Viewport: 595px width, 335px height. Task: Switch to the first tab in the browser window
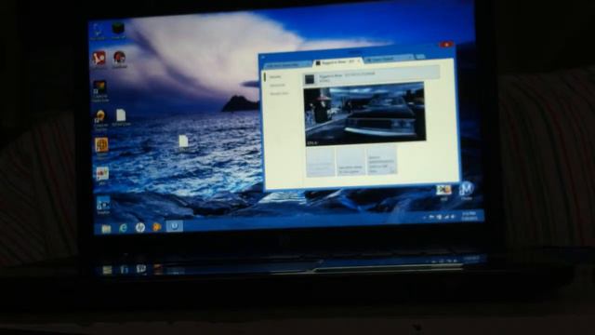click(287, 65)
